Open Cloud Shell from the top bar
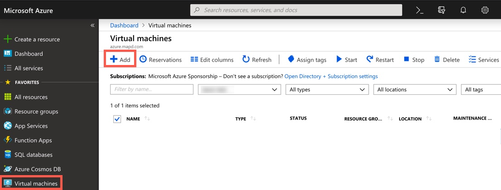 point(420,10)
